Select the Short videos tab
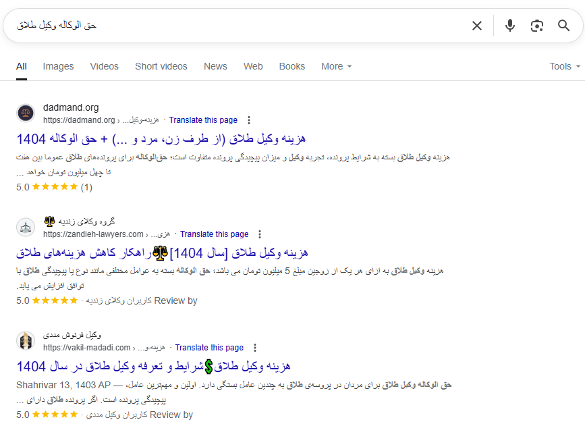Viewport: 585px width, 422px height. 161,66
